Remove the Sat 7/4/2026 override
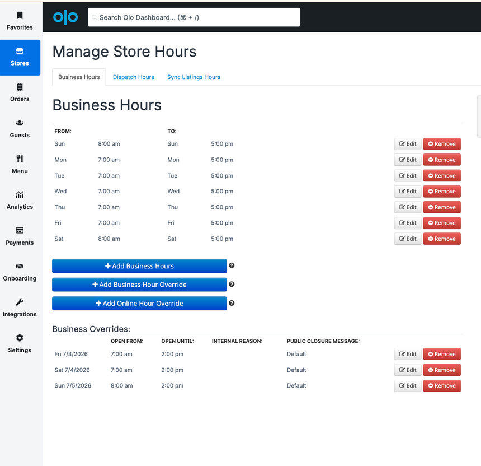Screen dimensions: 481x466 point(442,370)
